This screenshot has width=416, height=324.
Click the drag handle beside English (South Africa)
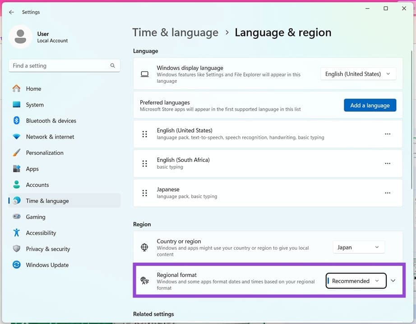coord(144,163)
